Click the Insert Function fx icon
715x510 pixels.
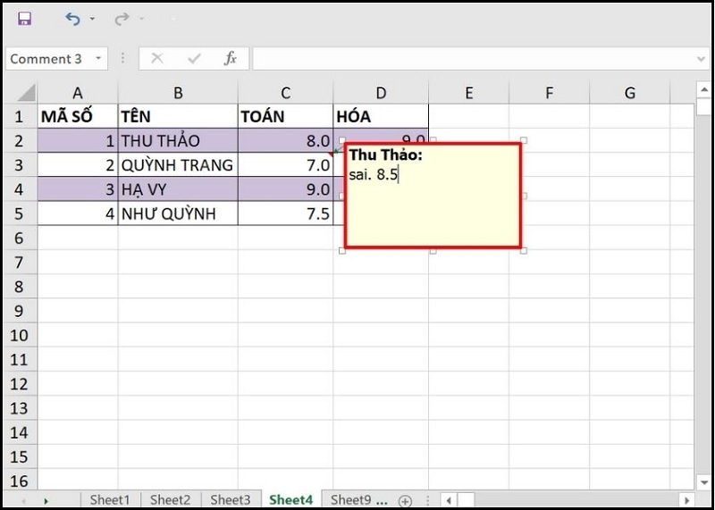[x=231, y=59]
